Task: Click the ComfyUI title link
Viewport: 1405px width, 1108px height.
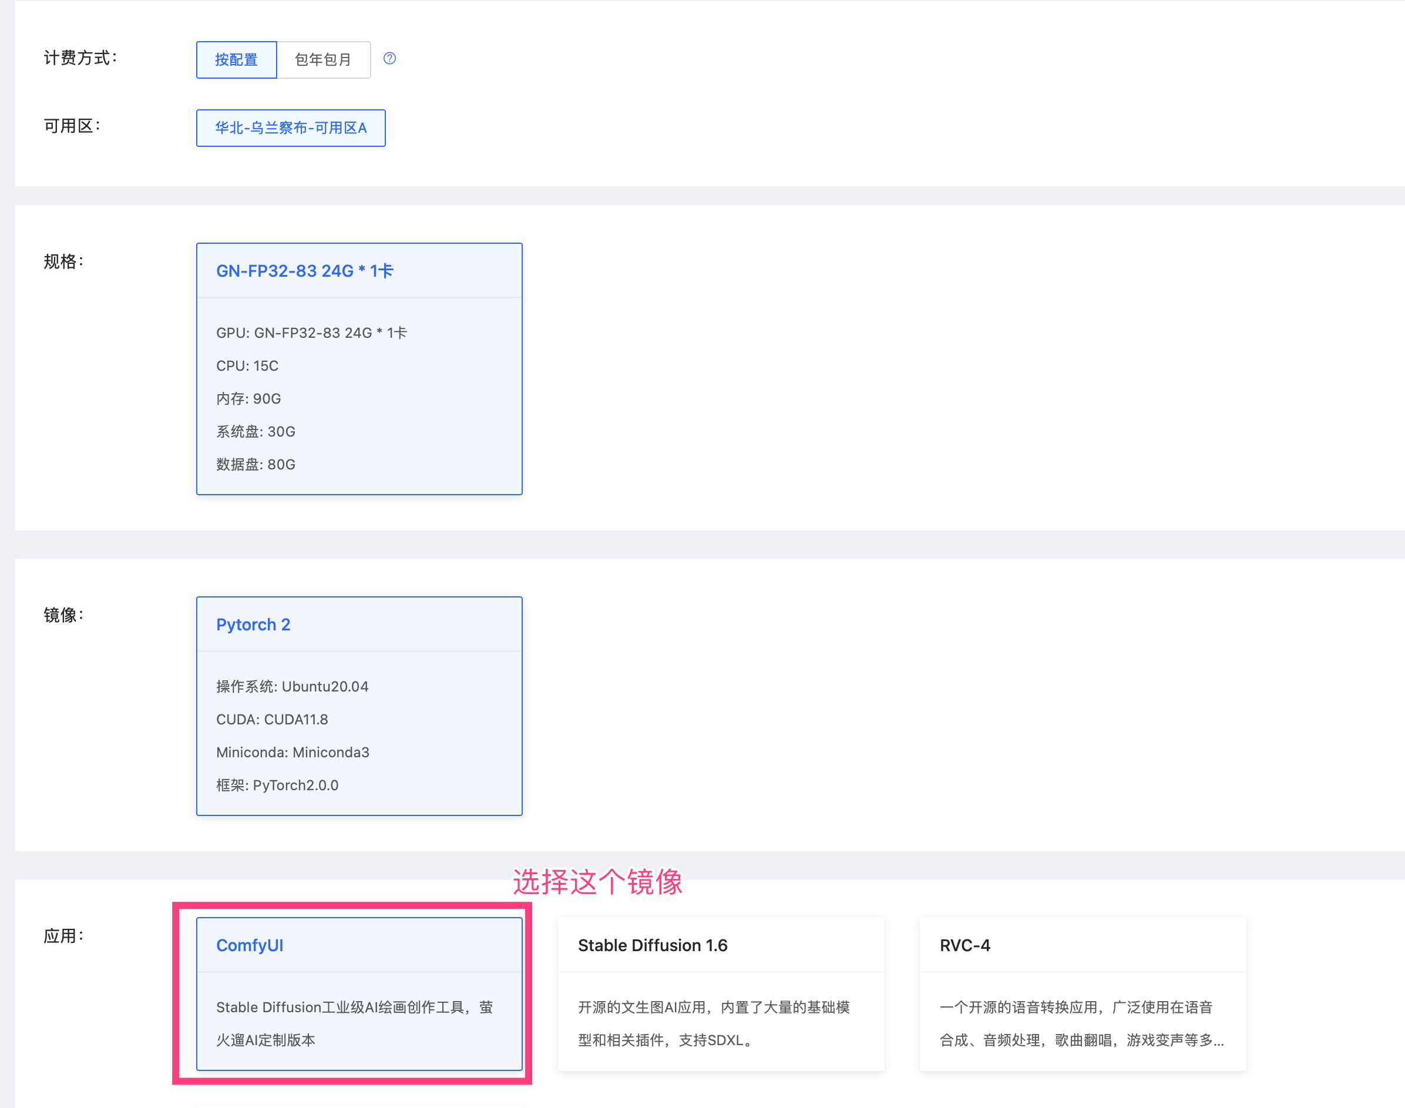Action: click(250, 945)
